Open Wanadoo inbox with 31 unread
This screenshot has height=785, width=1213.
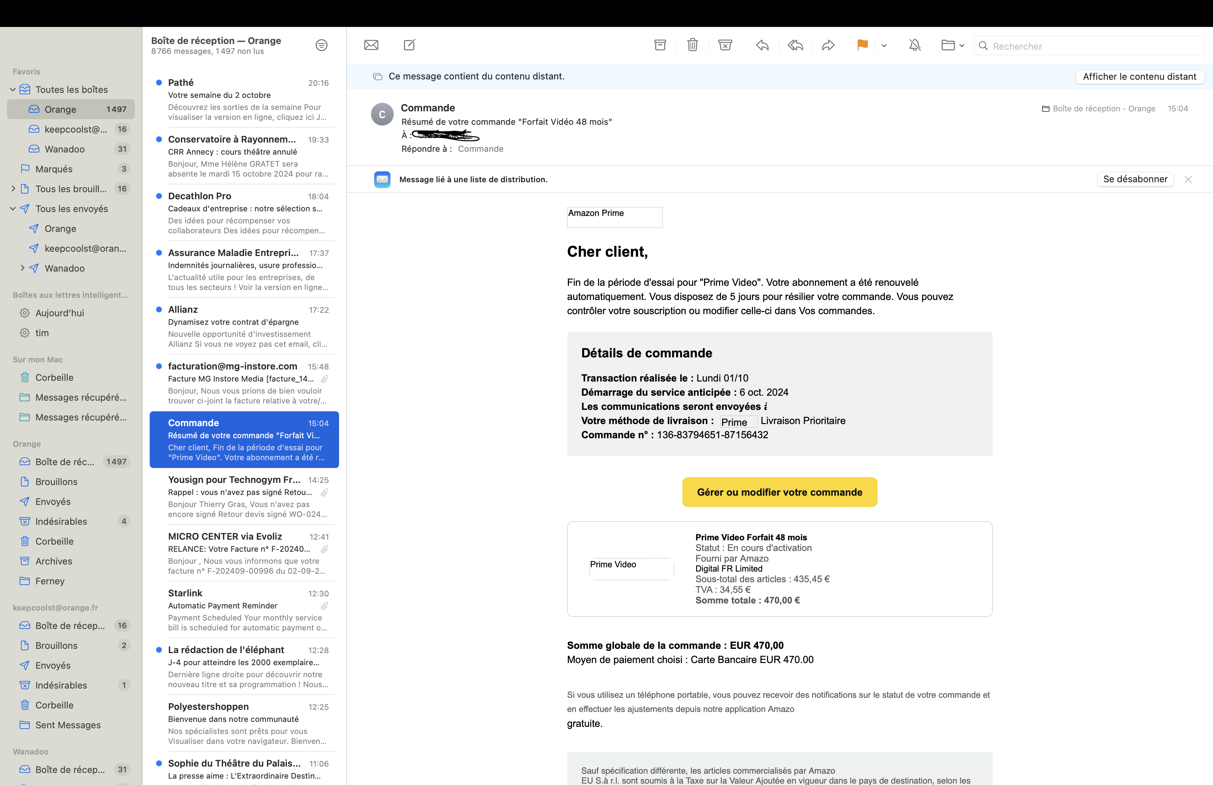click(71, 149)
